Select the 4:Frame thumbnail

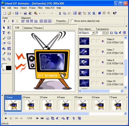pos(65,103)
